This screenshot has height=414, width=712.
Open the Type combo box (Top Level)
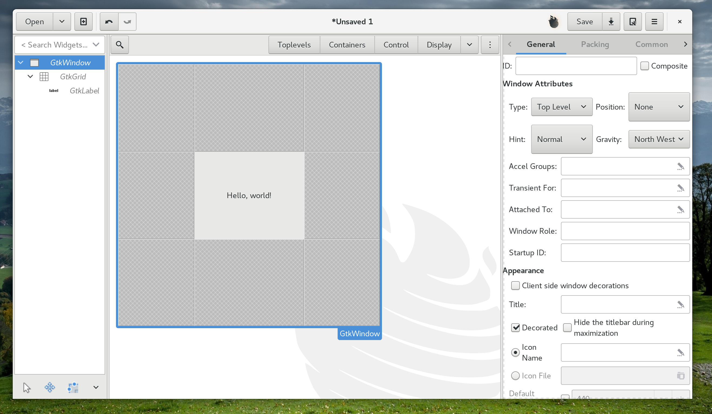(562, 107)
